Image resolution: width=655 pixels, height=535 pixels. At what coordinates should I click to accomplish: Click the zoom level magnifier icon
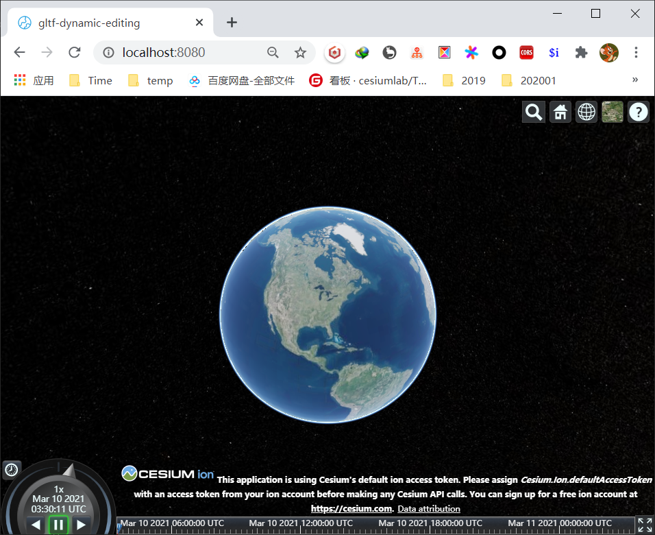273,52
